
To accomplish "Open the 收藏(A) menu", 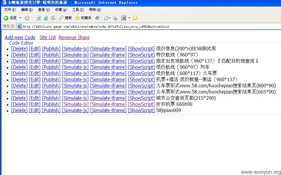I will pos(61,10).
